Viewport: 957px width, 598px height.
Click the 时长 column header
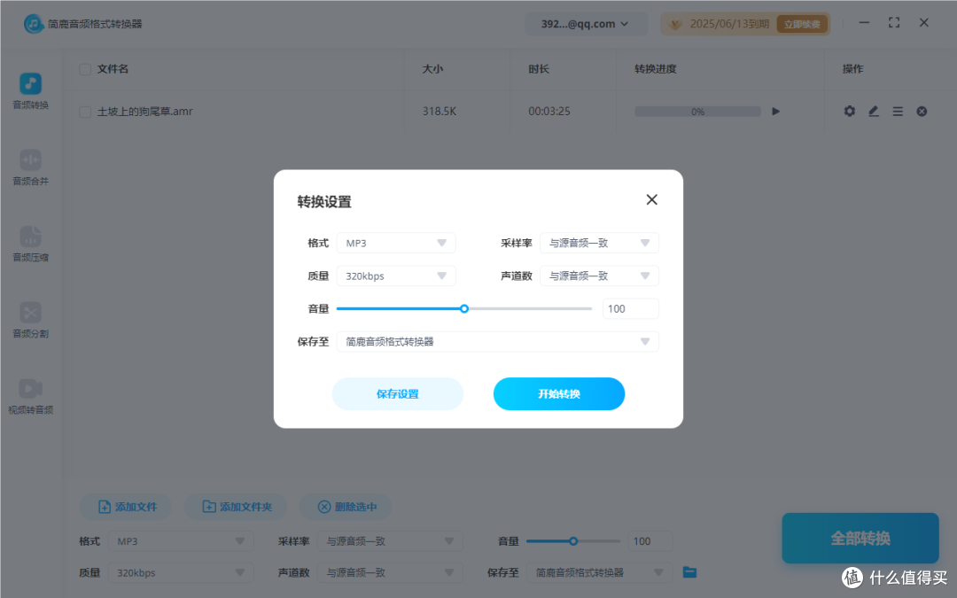[539, 69]
